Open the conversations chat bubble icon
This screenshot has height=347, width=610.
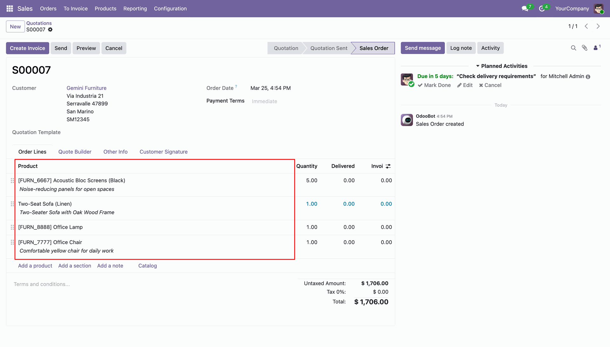coord(525,9)
